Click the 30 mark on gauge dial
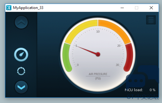Viewport: 162px width, 103px height. pos(118,65)
